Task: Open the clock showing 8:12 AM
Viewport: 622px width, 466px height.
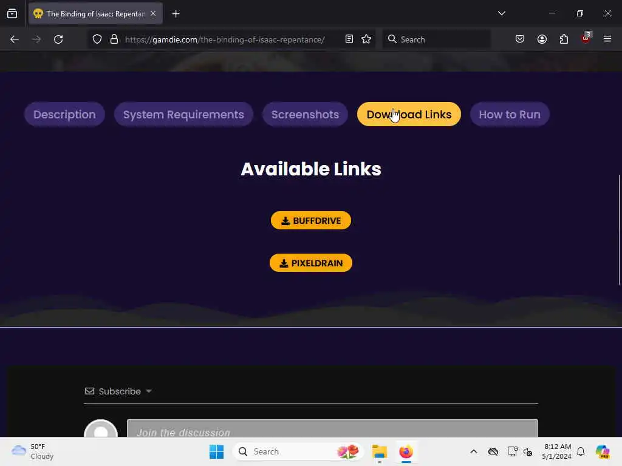Action: coord(557,451)
